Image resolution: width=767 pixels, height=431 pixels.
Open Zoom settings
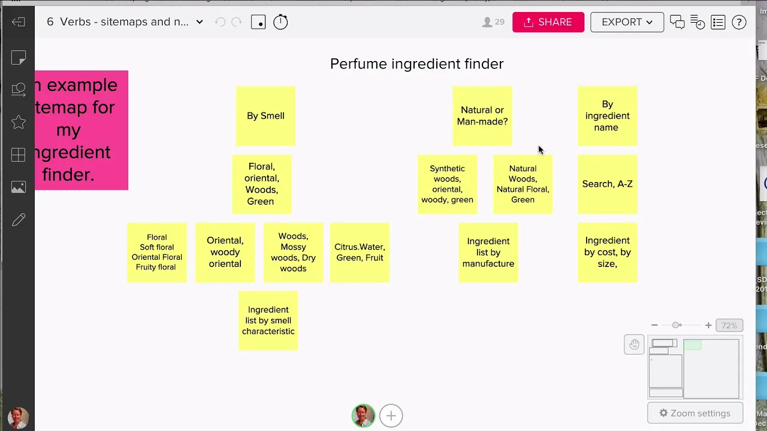pos(695,413)
